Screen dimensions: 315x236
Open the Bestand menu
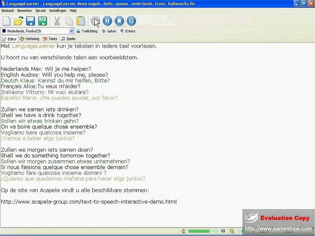pos(8,10)
